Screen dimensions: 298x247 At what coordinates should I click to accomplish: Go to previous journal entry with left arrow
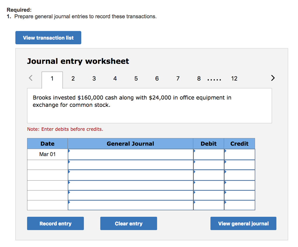[31, 78]
